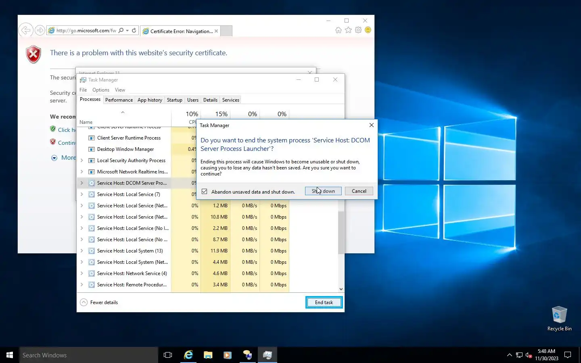Screen dimensions: 581x363
Task: Expand Service Host: Network Service (4)
Action: click(82, 273)
